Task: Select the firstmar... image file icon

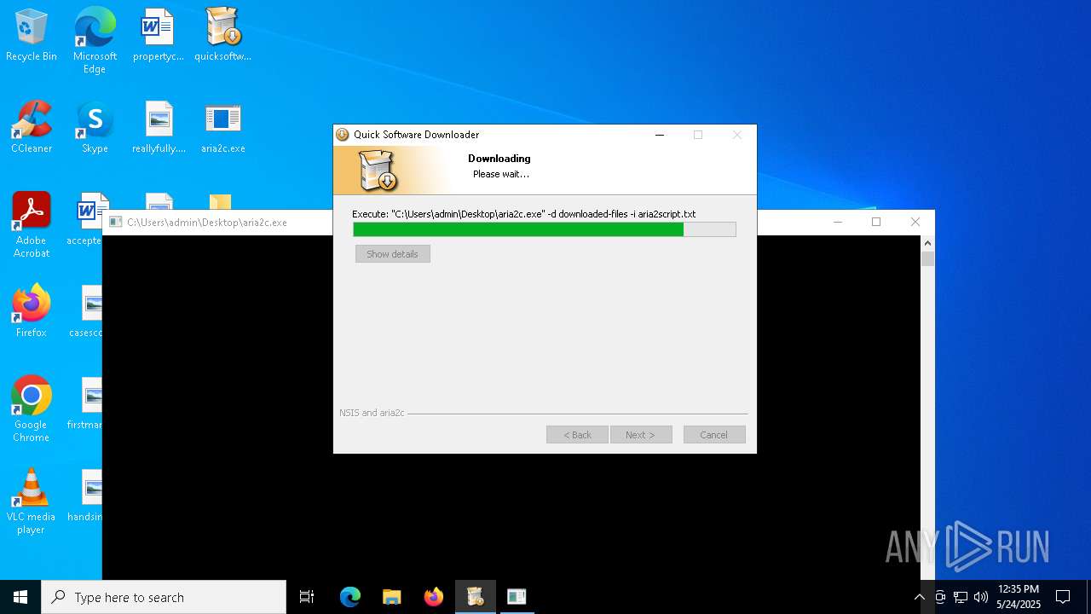Action: click(85, 403)
